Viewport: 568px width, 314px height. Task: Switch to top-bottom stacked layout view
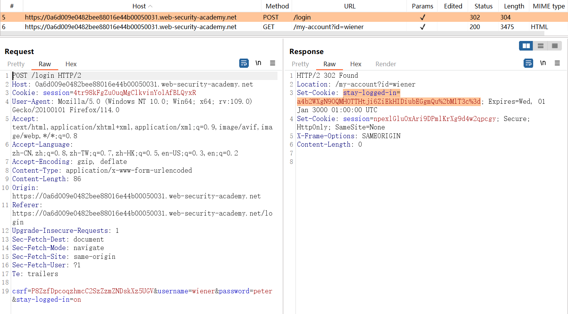pos(540,46)
